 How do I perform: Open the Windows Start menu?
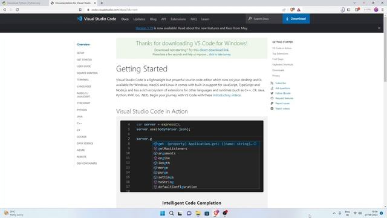click(163, 213)
